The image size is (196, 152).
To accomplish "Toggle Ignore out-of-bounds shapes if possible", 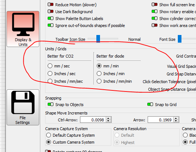I will (51, 25).
